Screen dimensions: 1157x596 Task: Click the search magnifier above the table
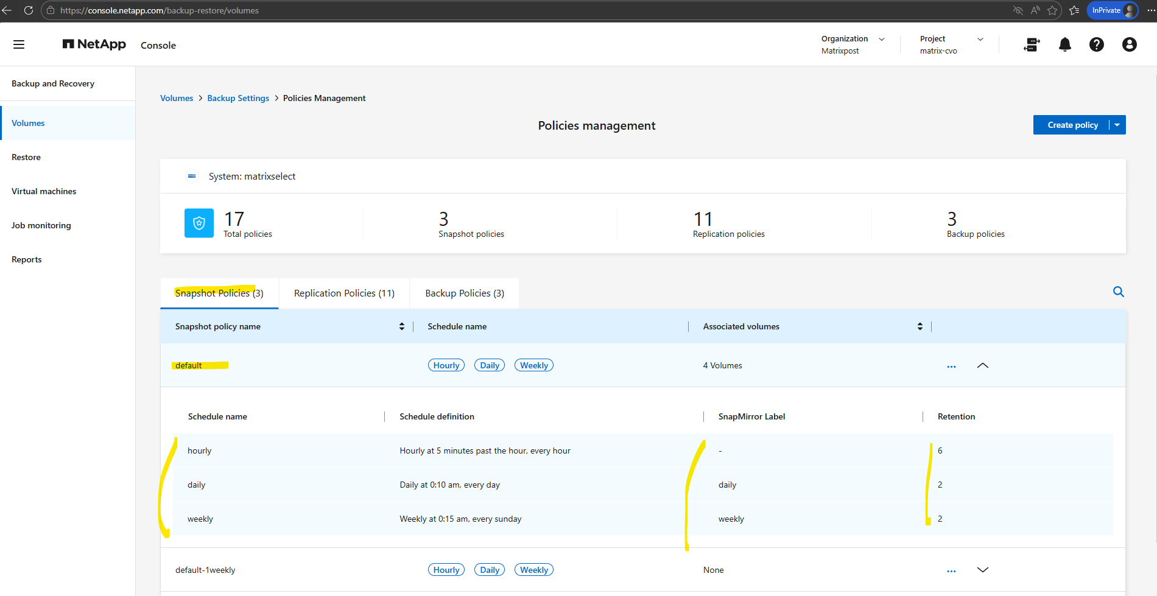(1118, 292)
